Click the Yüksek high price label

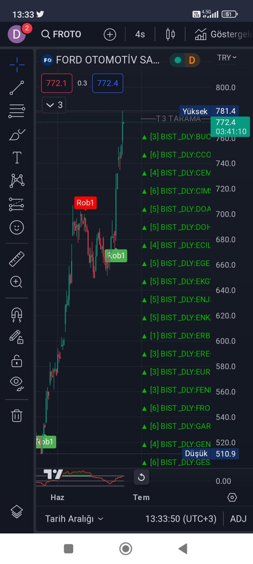(x=195, y=111)
